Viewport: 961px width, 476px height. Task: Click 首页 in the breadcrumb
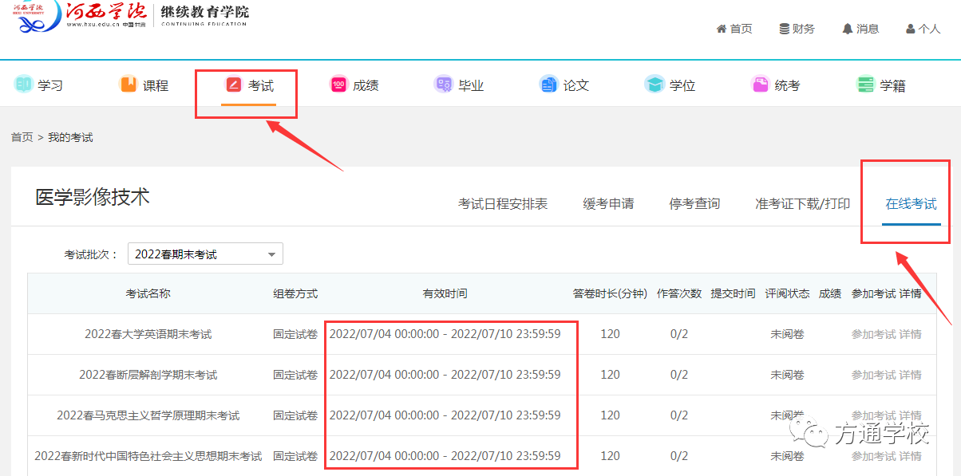(x=22, y=137)
